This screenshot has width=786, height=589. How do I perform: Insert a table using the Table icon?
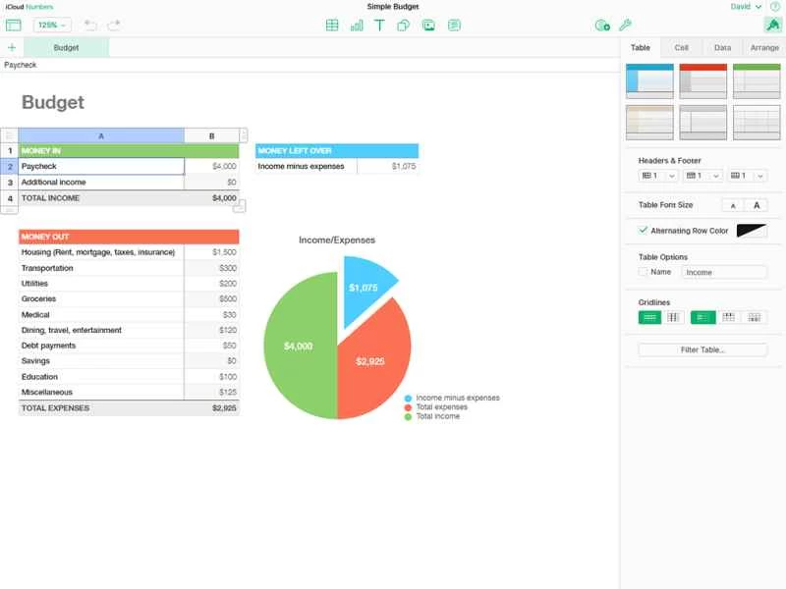coord(333,26)
